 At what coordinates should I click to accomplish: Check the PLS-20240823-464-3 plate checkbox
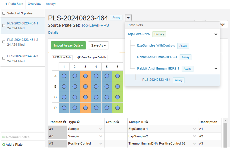[4, 58]
